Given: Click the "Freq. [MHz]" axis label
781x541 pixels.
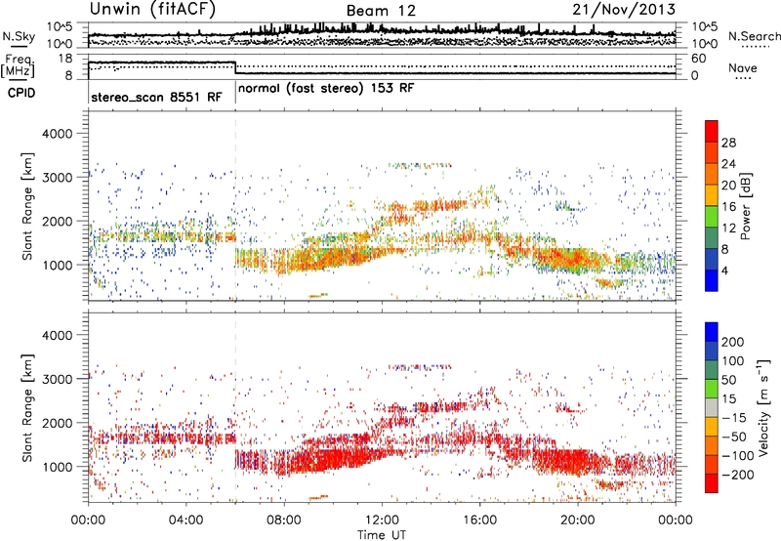Looking at the screenshot, I should (18, 66).
